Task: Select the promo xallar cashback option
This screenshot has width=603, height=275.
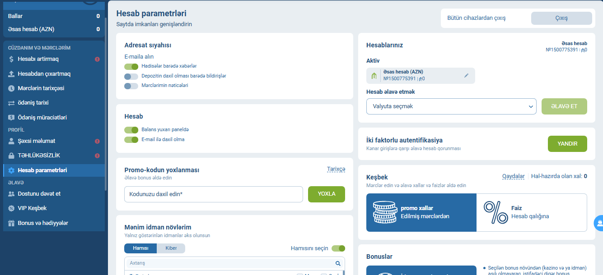Action: click(x=421, y=212)
